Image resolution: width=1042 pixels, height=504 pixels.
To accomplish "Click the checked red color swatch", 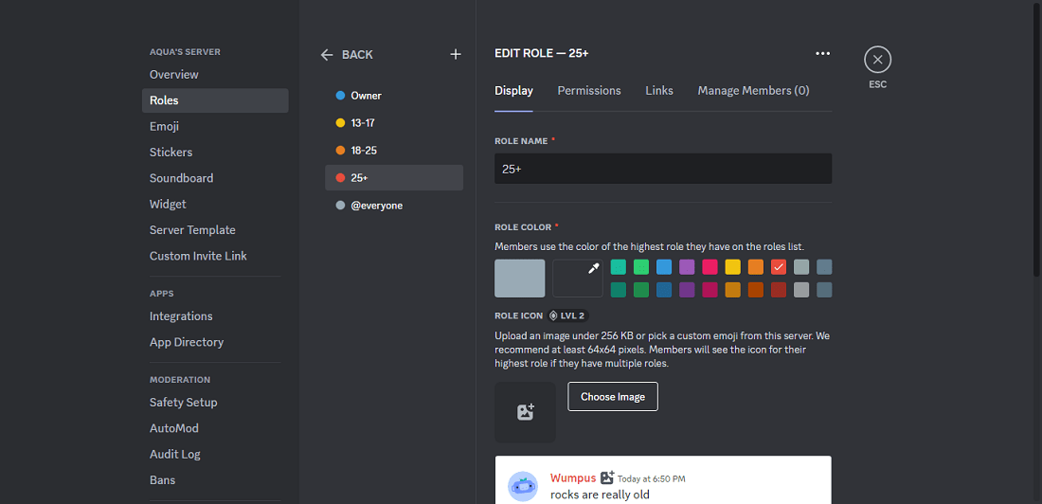I will coord(779,266).
